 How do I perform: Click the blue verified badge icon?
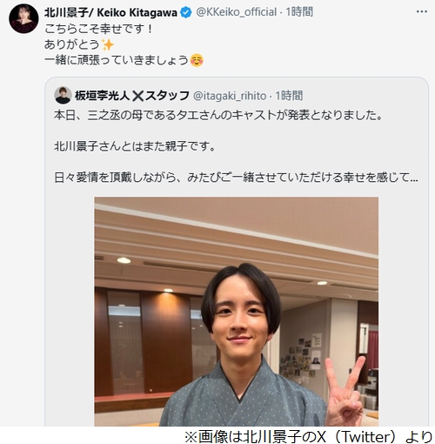point(186,12)
